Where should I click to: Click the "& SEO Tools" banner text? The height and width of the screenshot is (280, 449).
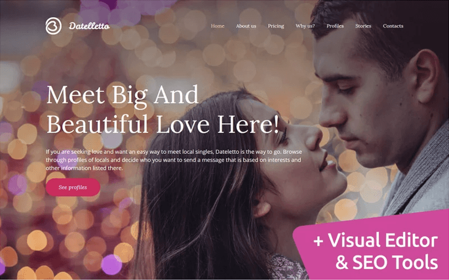386,262
